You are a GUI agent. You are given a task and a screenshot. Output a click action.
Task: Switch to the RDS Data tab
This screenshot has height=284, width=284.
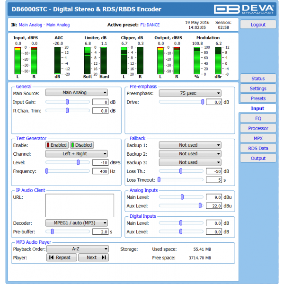(258, 148)
